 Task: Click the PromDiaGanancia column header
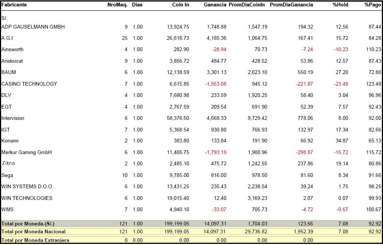click(291, 5)
